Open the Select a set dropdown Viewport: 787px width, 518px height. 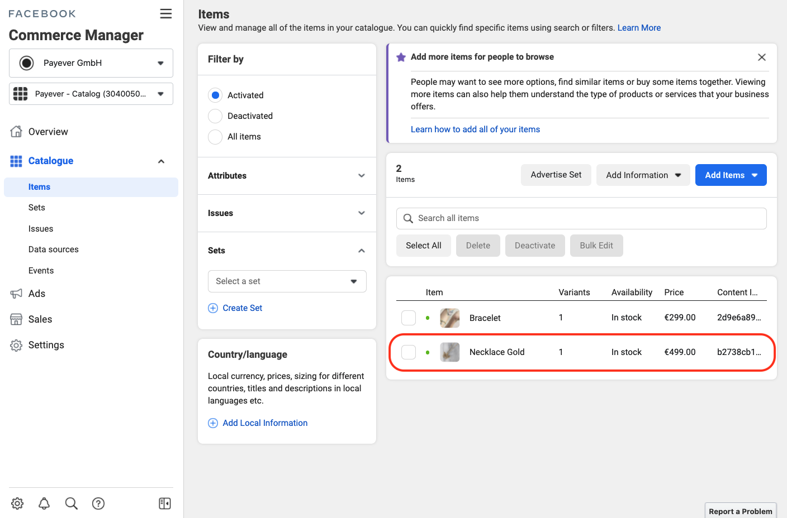pyautogui.click(x=287, y=281)
